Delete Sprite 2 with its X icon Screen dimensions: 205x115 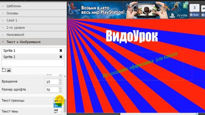tap(61, 57)
